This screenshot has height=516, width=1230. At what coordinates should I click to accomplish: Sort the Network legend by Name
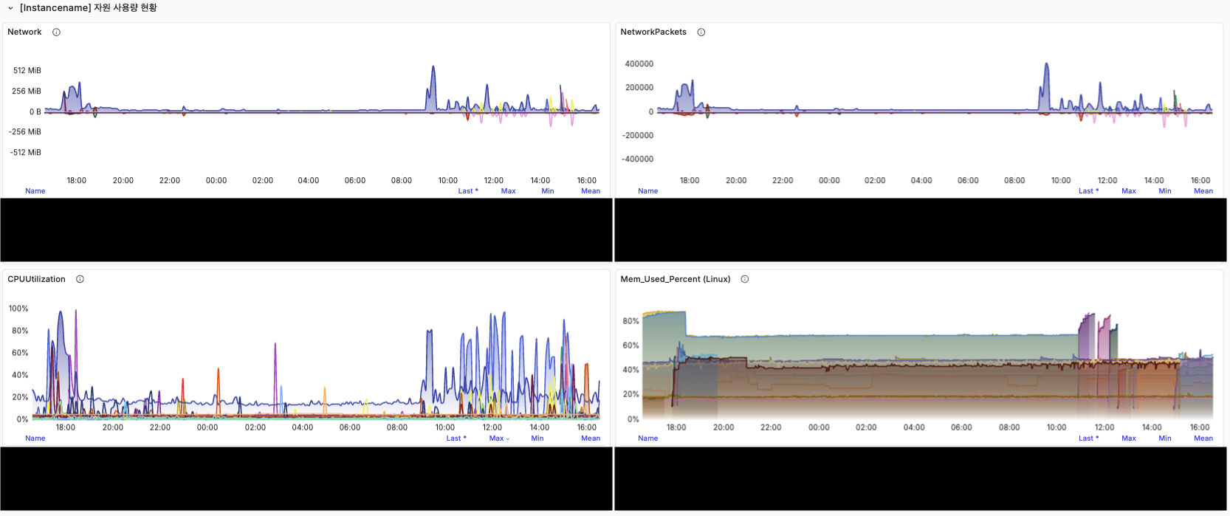(x=35, y=191)
